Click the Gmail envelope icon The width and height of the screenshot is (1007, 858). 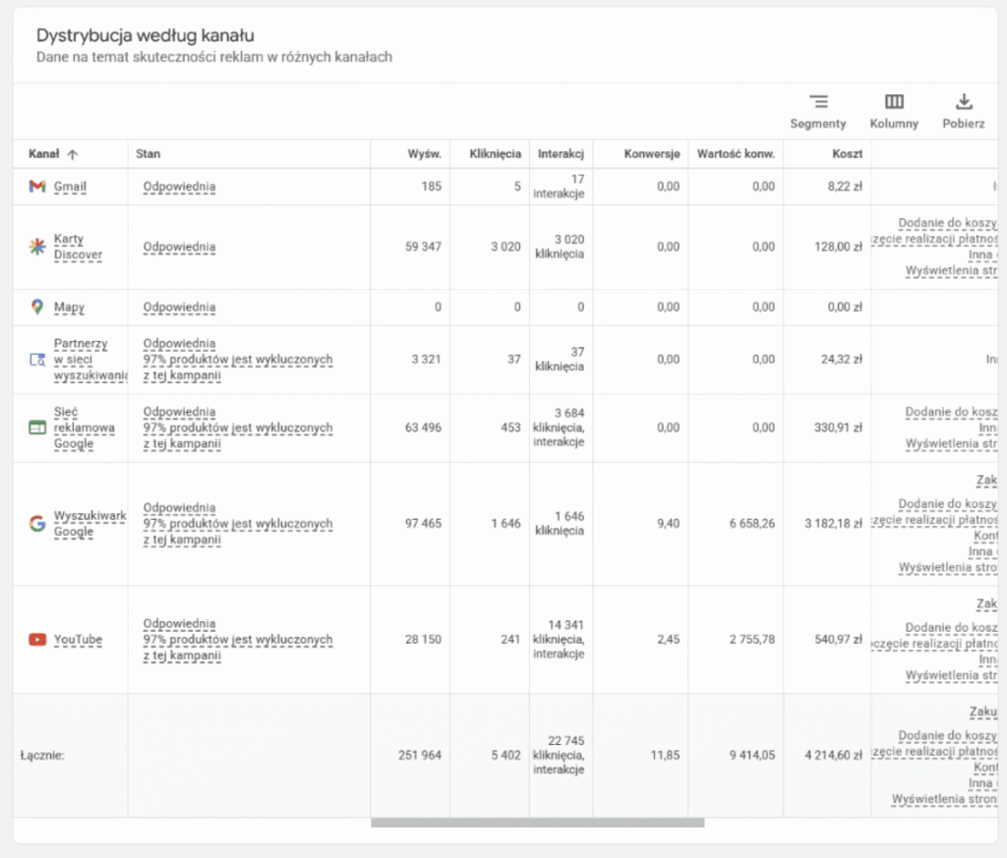point(37,187)
